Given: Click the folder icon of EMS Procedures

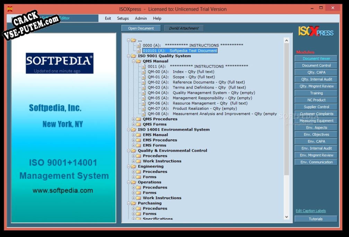Looking at the screenshot, I should click(x=138, y=140).
